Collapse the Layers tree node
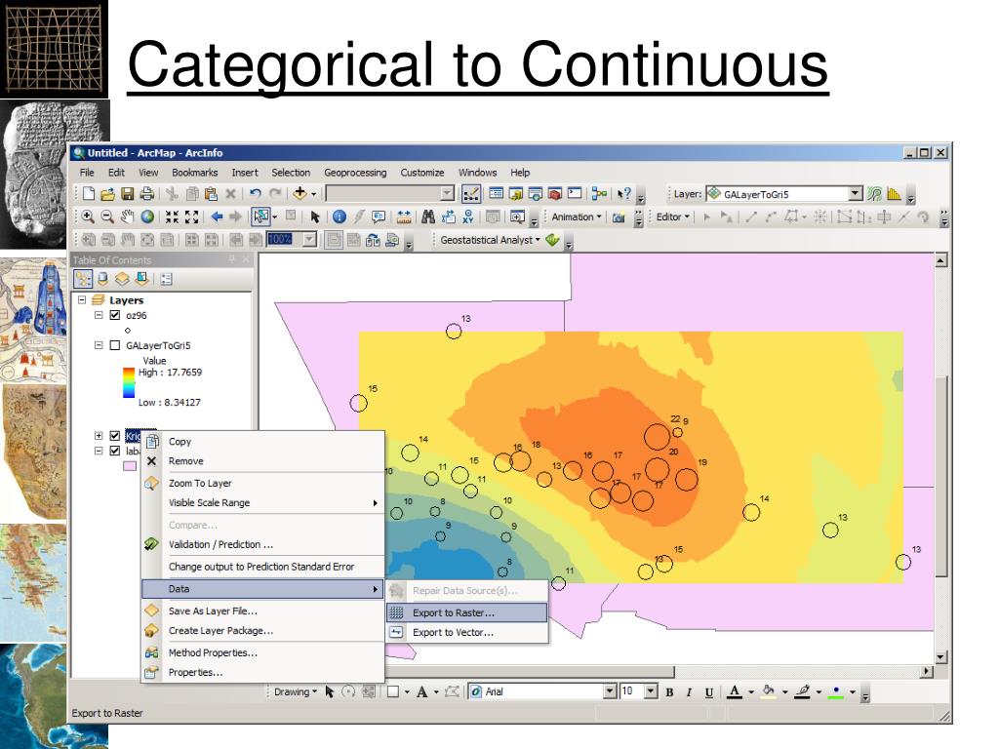The image size is (999, 749). 82,299
